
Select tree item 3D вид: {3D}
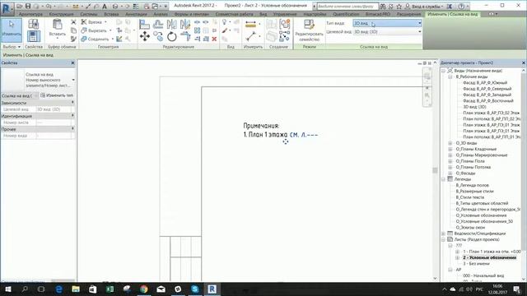[474, 107]
